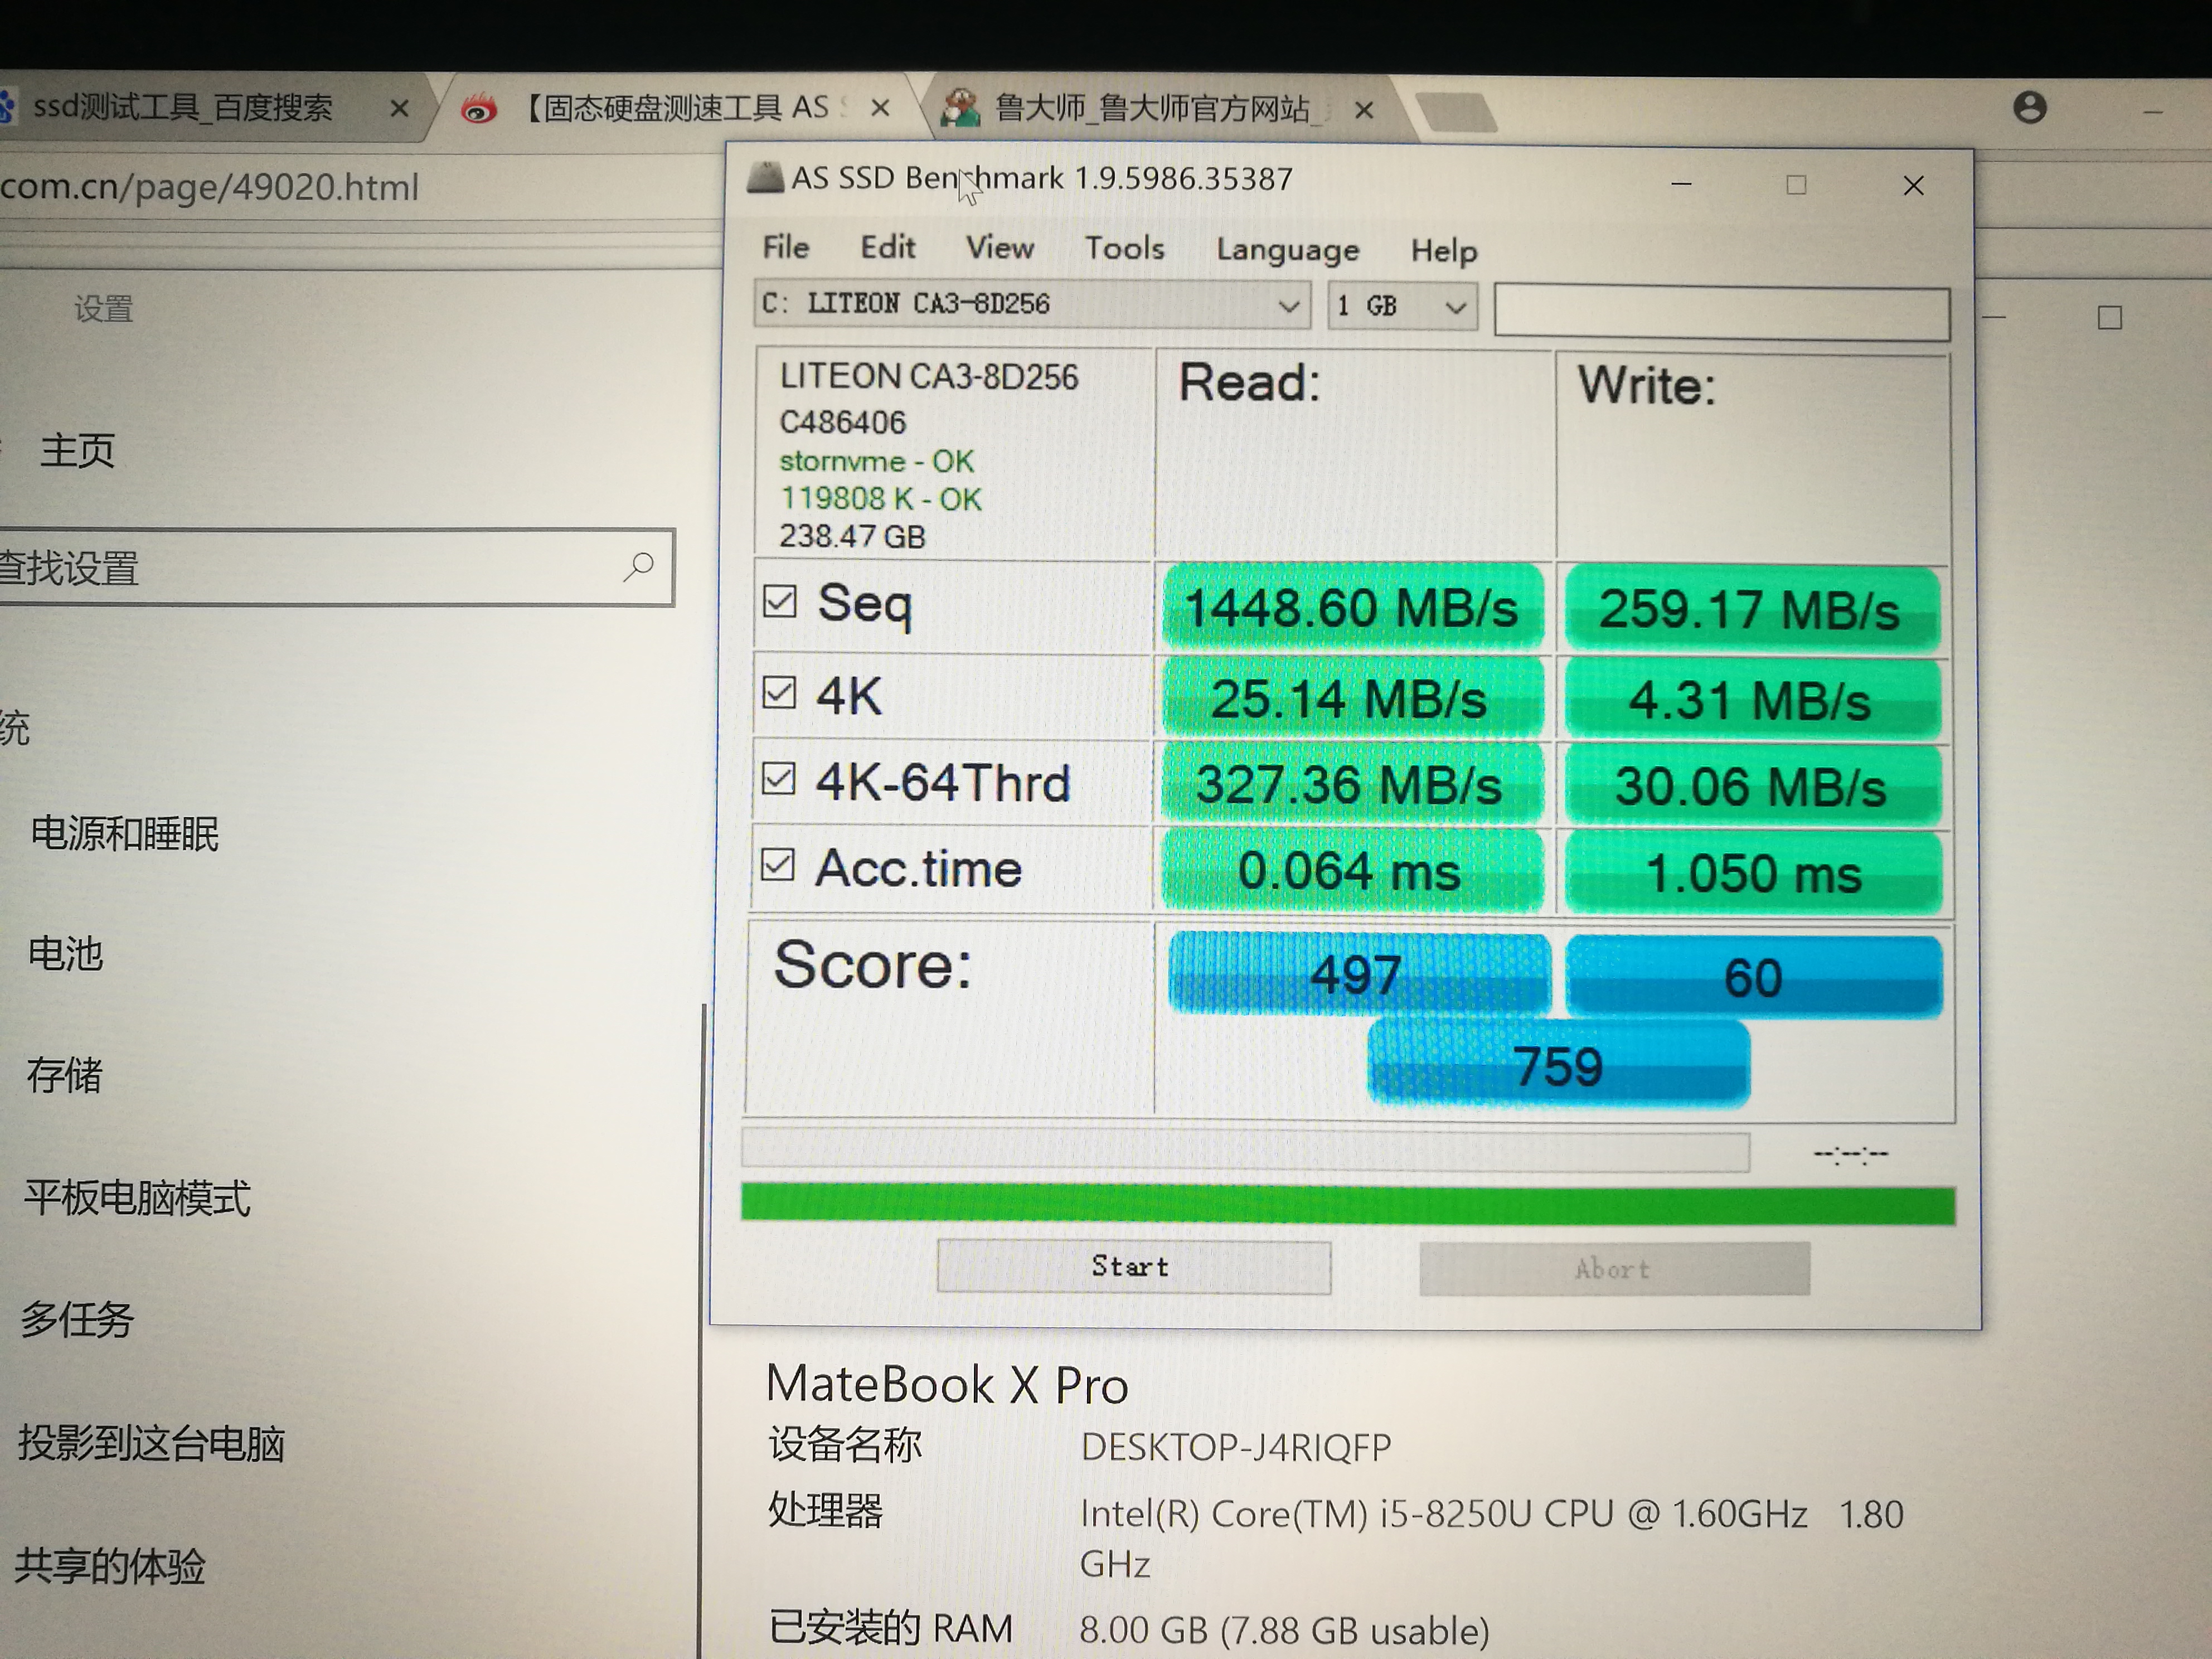
Task: Click the DESKTOP-J4RIQFP device name text
Action: coord(1235,1447)
